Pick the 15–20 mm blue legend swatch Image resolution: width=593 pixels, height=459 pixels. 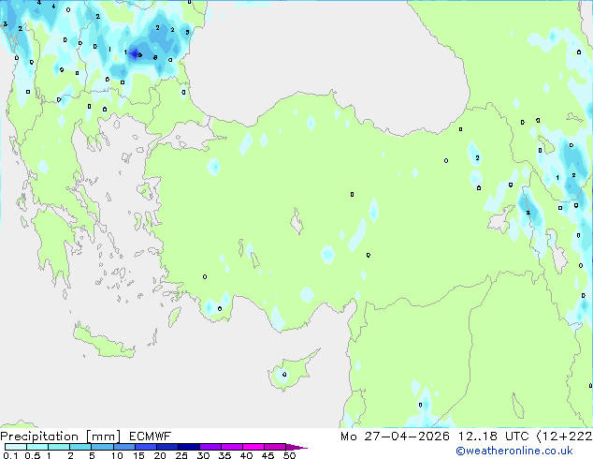point(145,447)
